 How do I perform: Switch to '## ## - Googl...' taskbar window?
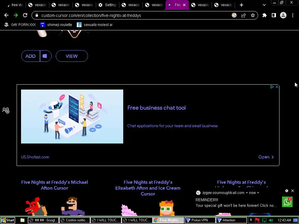point(43,220)
